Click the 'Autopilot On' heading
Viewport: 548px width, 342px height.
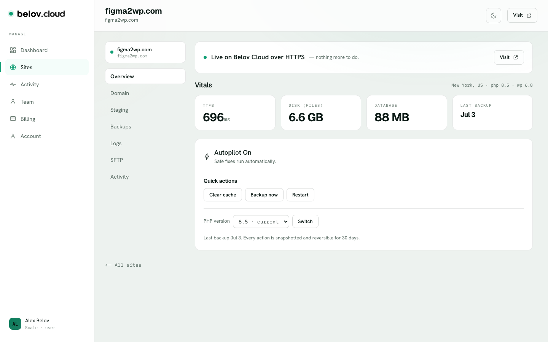coord(233,153)
